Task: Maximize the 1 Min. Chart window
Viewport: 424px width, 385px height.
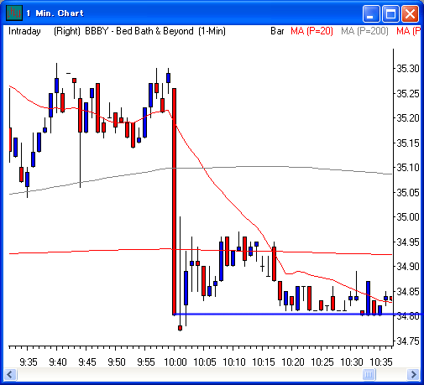Action: tap(390, 13)
